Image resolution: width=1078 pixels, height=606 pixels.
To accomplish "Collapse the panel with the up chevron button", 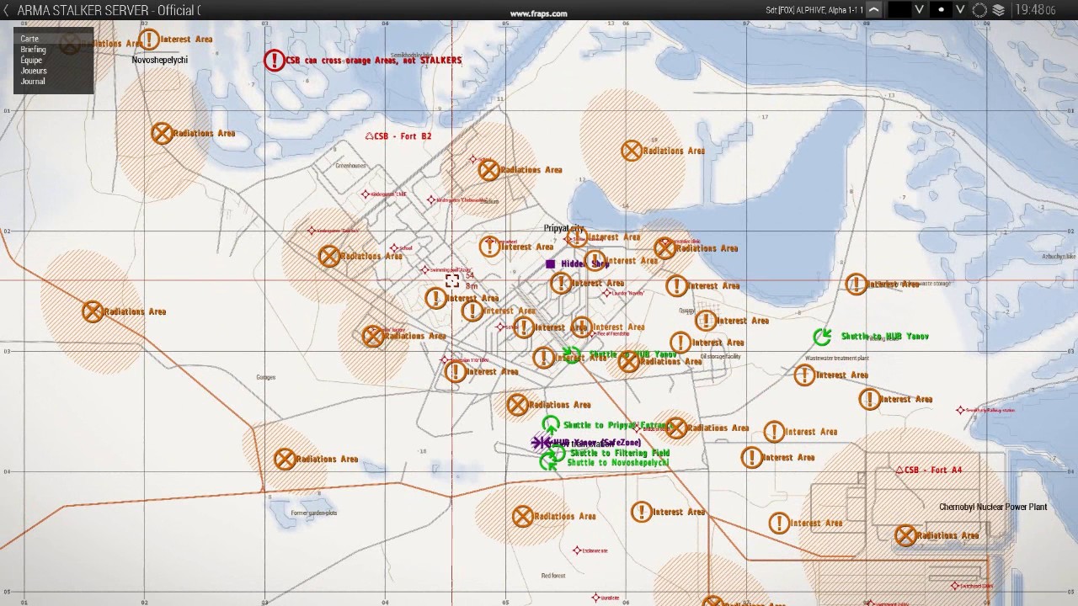I will (x=874, y=10).
